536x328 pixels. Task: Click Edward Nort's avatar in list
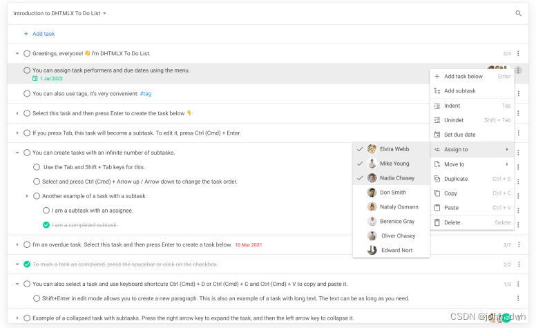pyautogui.click(x=372, y=250)
